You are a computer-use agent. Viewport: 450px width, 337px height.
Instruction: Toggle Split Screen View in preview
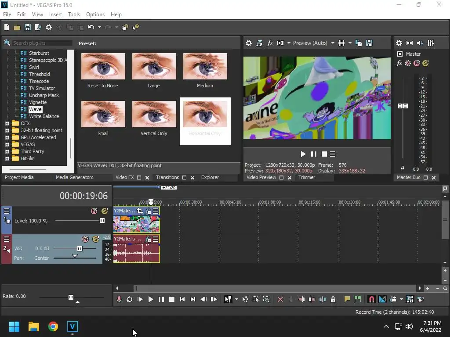280,43
